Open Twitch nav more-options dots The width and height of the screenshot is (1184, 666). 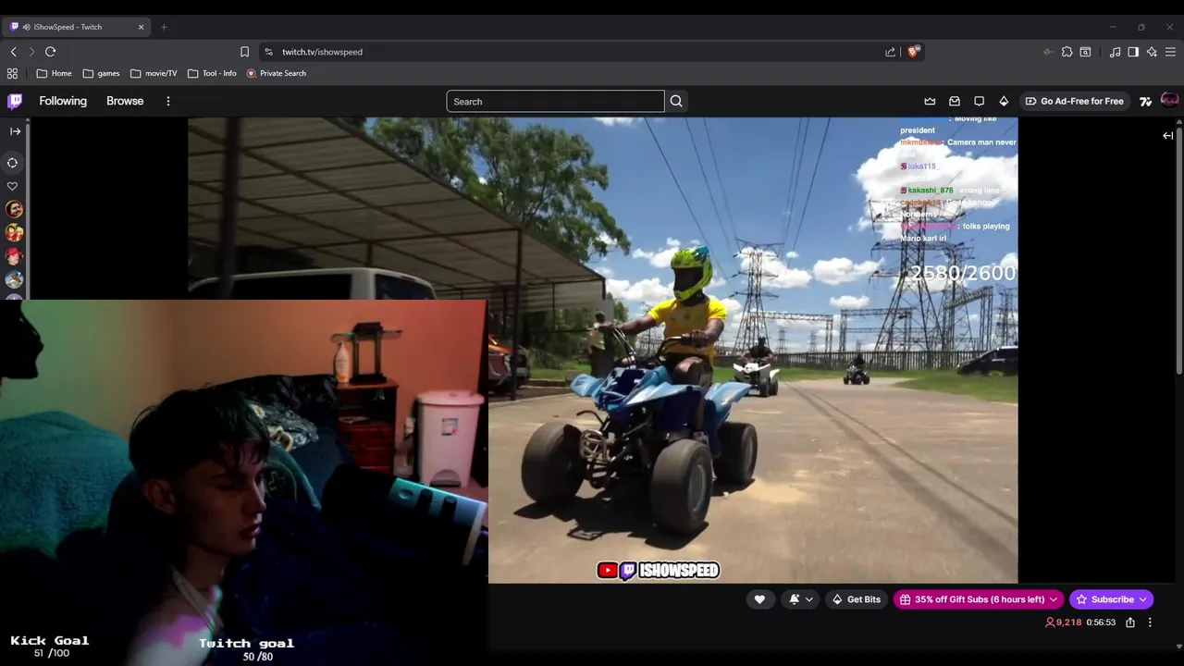pyautogui.click(x=168, y=101)
